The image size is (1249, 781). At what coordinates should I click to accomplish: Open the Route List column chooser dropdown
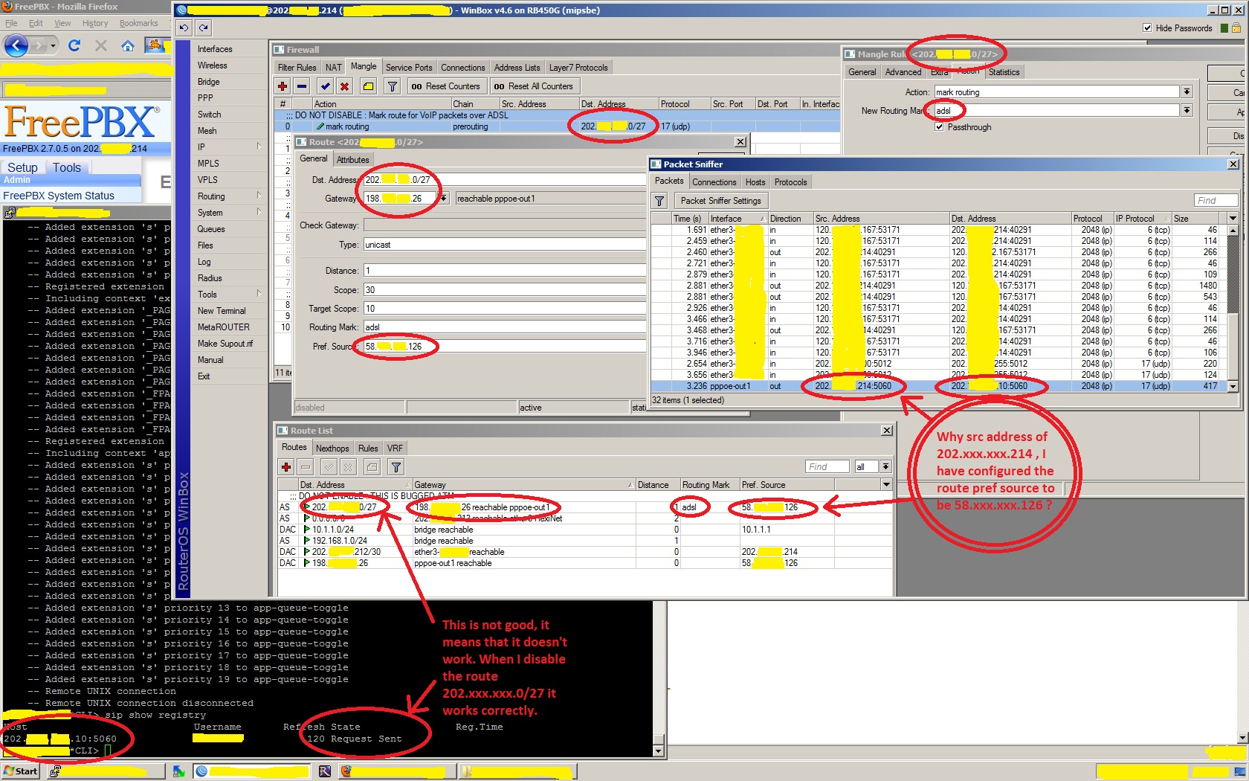[x=886, y=485]
